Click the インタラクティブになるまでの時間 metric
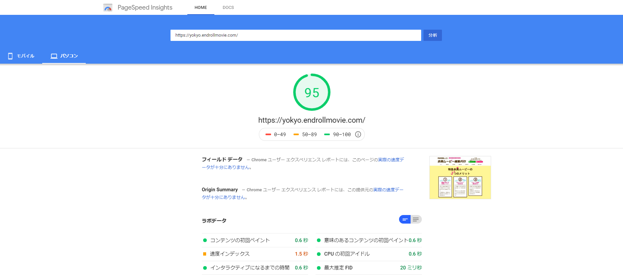Image resolution: width=623 pixels, height=278 pixels. coord(255,268)
